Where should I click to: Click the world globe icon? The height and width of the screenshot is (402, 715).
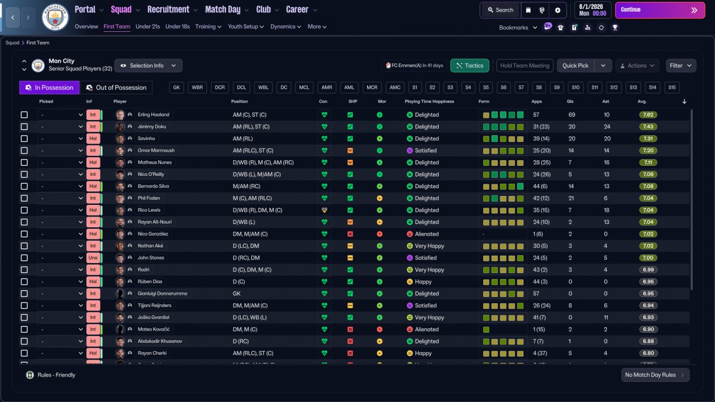point(542,10)
